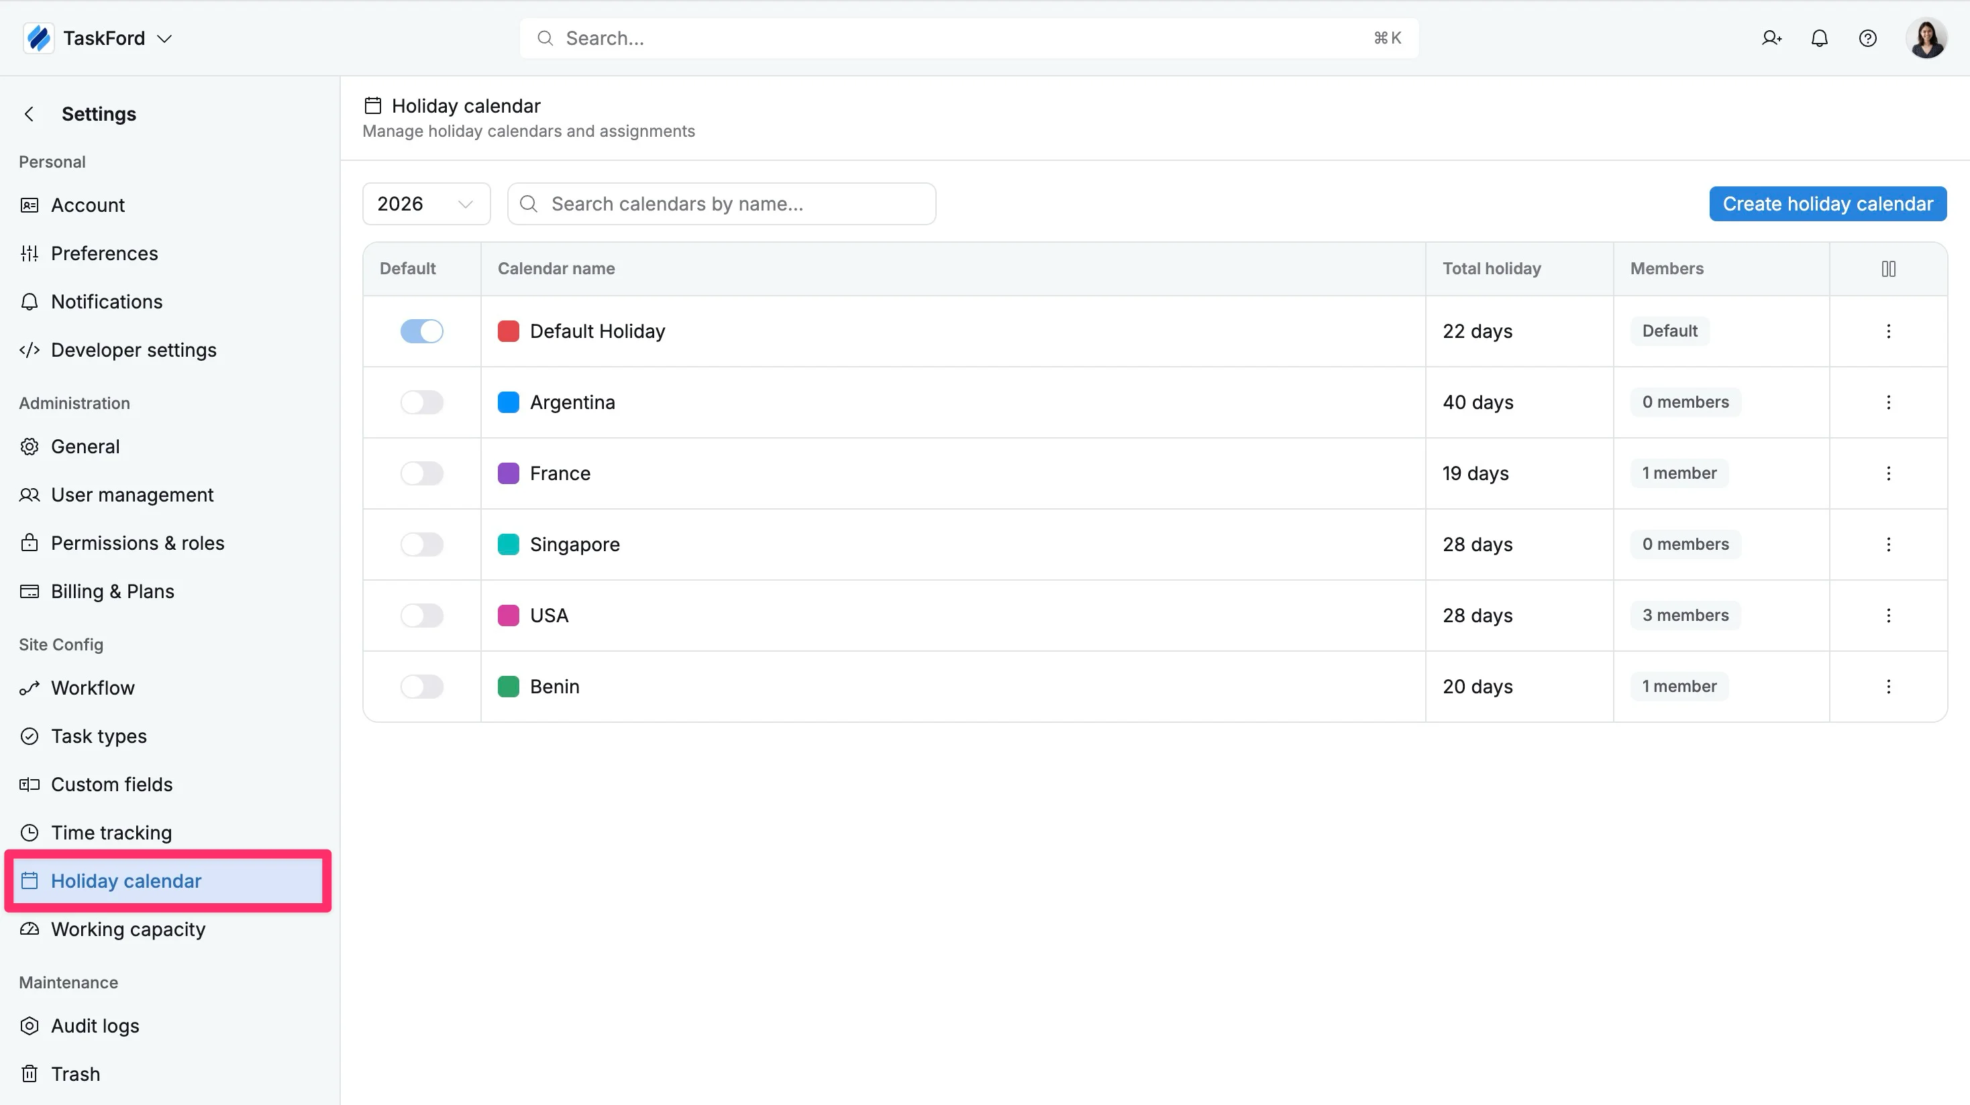
Task: Open Trash in the sidebar
Action: [x=168, y=1073]
